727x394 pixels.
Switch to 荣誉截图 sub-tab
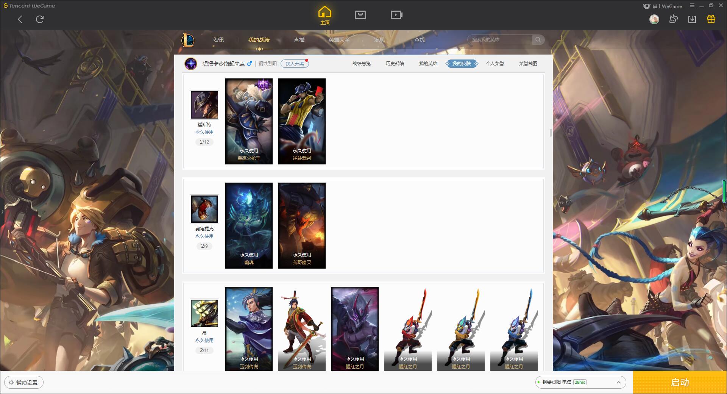click(x=528, y=64)
